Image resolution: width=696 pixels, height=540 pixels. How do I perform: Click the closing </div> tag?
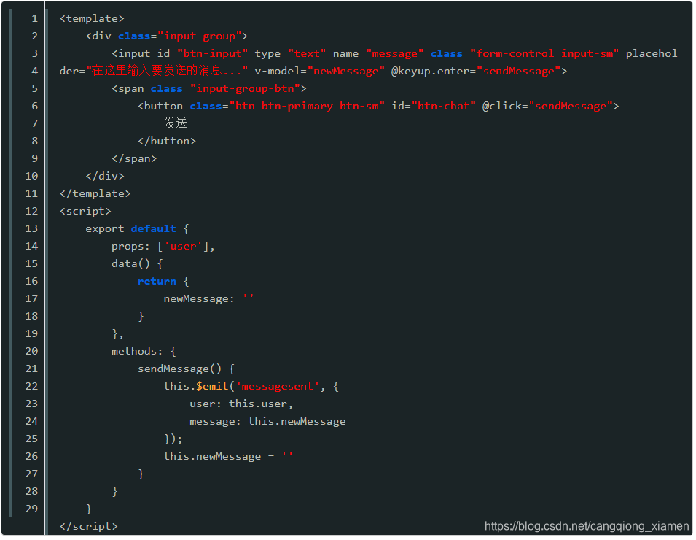105,177
